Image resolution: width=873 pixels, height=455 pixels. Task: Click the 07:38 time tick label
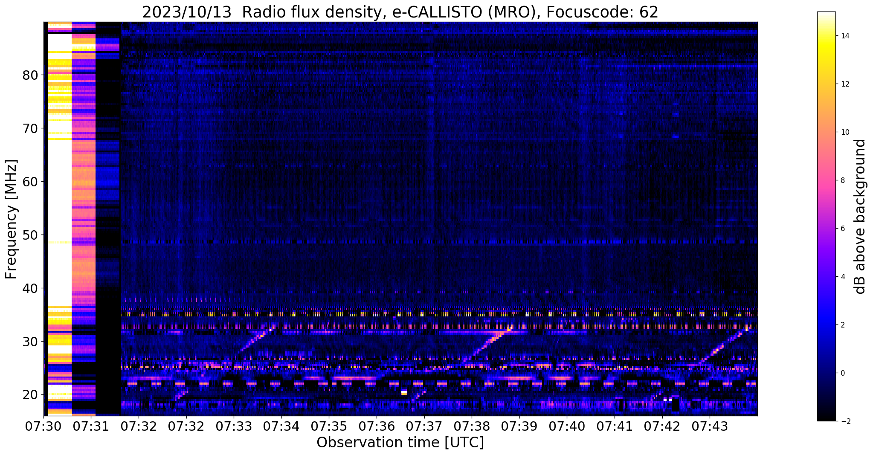[472, 426]
